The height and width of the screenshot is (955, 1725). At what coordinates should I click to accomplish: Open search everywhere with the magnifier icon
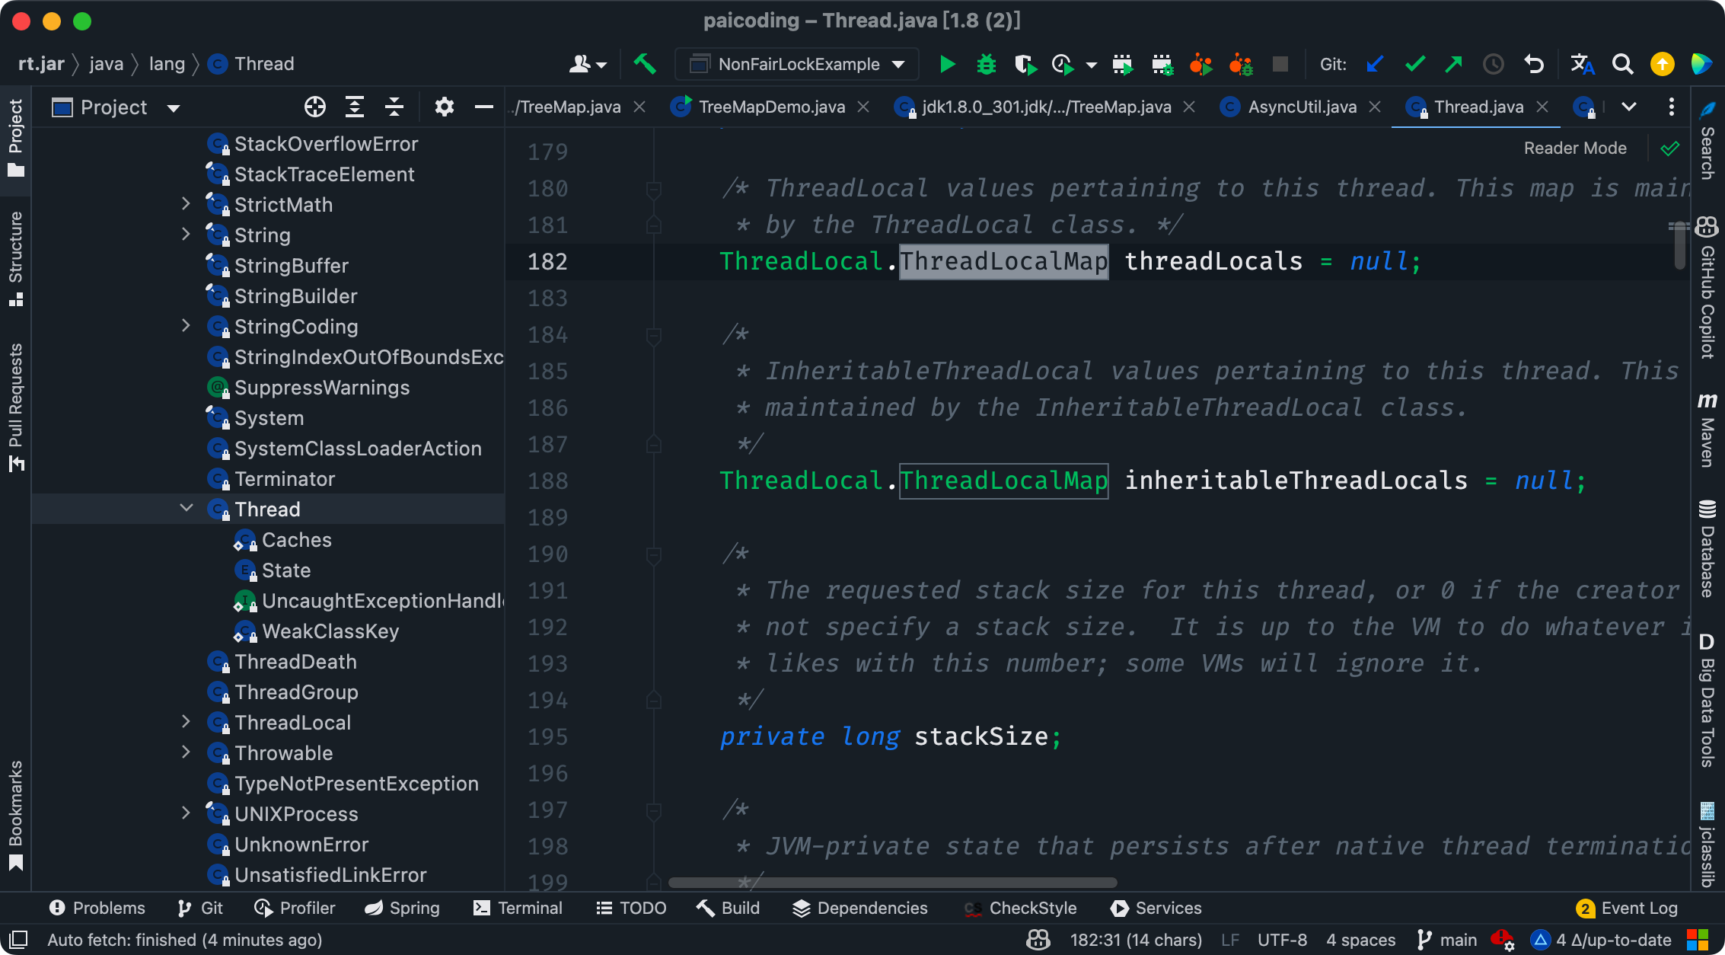pos(1623,64)
